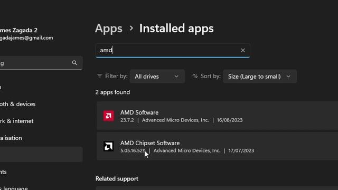Go back to Apps breadcrumb

click(x=109, y=28)
